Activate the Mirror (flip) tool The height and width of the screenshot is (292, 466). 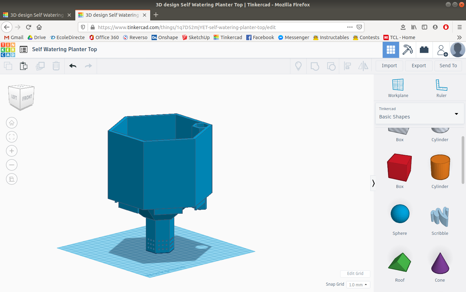(x=363, y=66)
